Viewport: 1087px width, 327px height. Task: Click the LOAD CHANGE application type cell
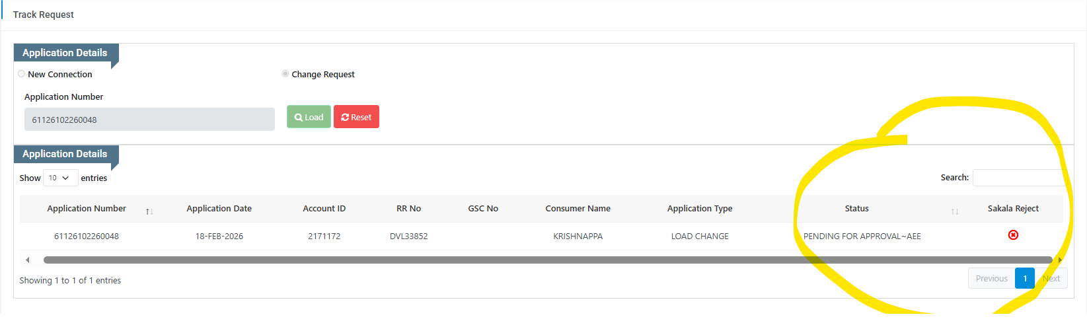pos(700,236)
